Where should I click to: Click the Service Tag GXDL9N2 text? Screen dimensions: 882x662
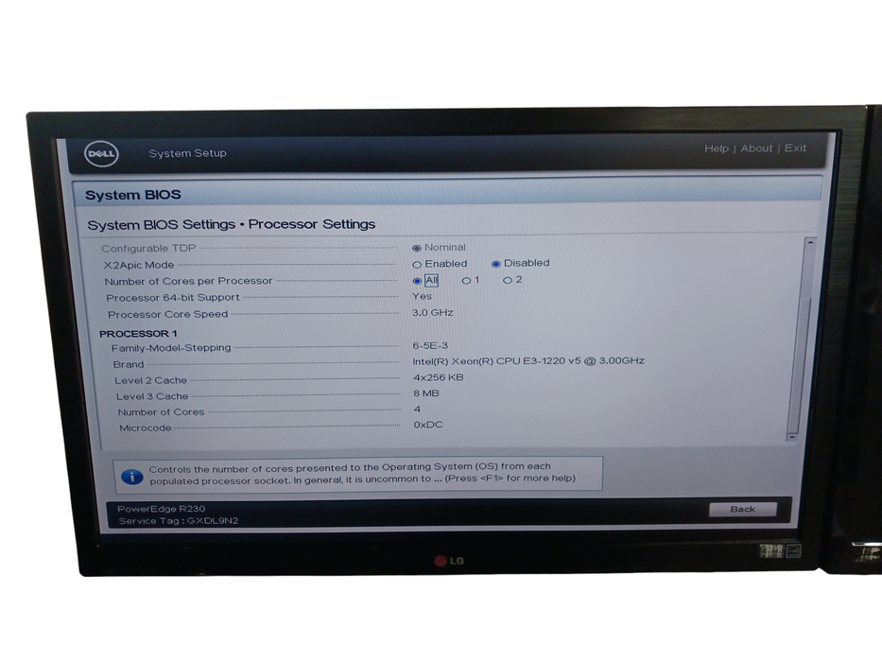pos(179,521)
